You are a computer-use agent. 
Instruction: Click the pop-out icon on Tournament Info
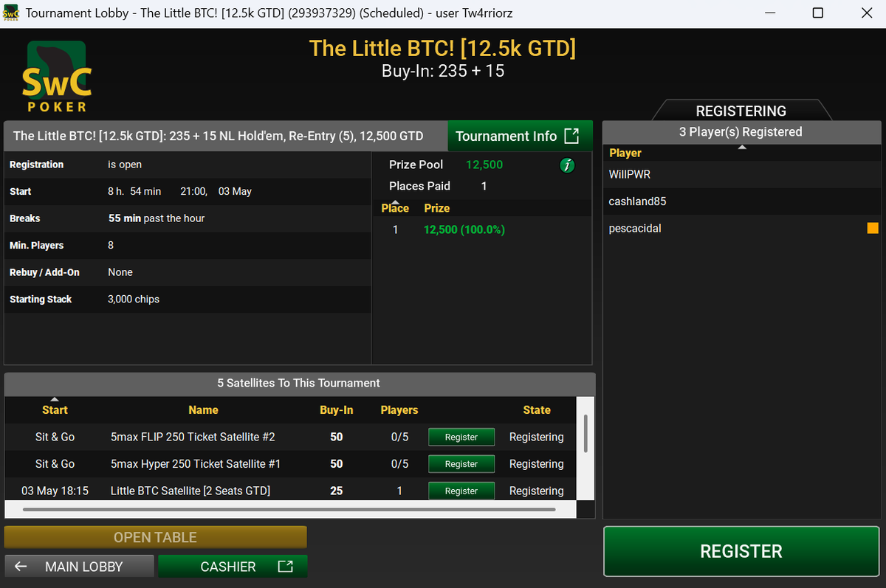[x=571, y=136]
